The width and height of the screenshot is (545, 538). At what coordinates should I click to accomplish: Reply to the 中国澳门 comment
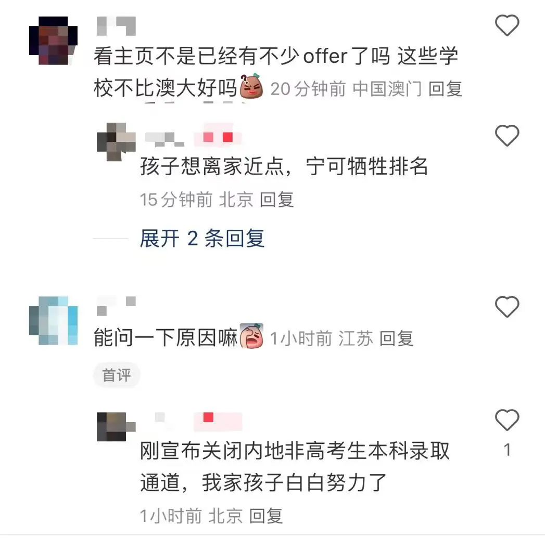[x=445, y=89]
